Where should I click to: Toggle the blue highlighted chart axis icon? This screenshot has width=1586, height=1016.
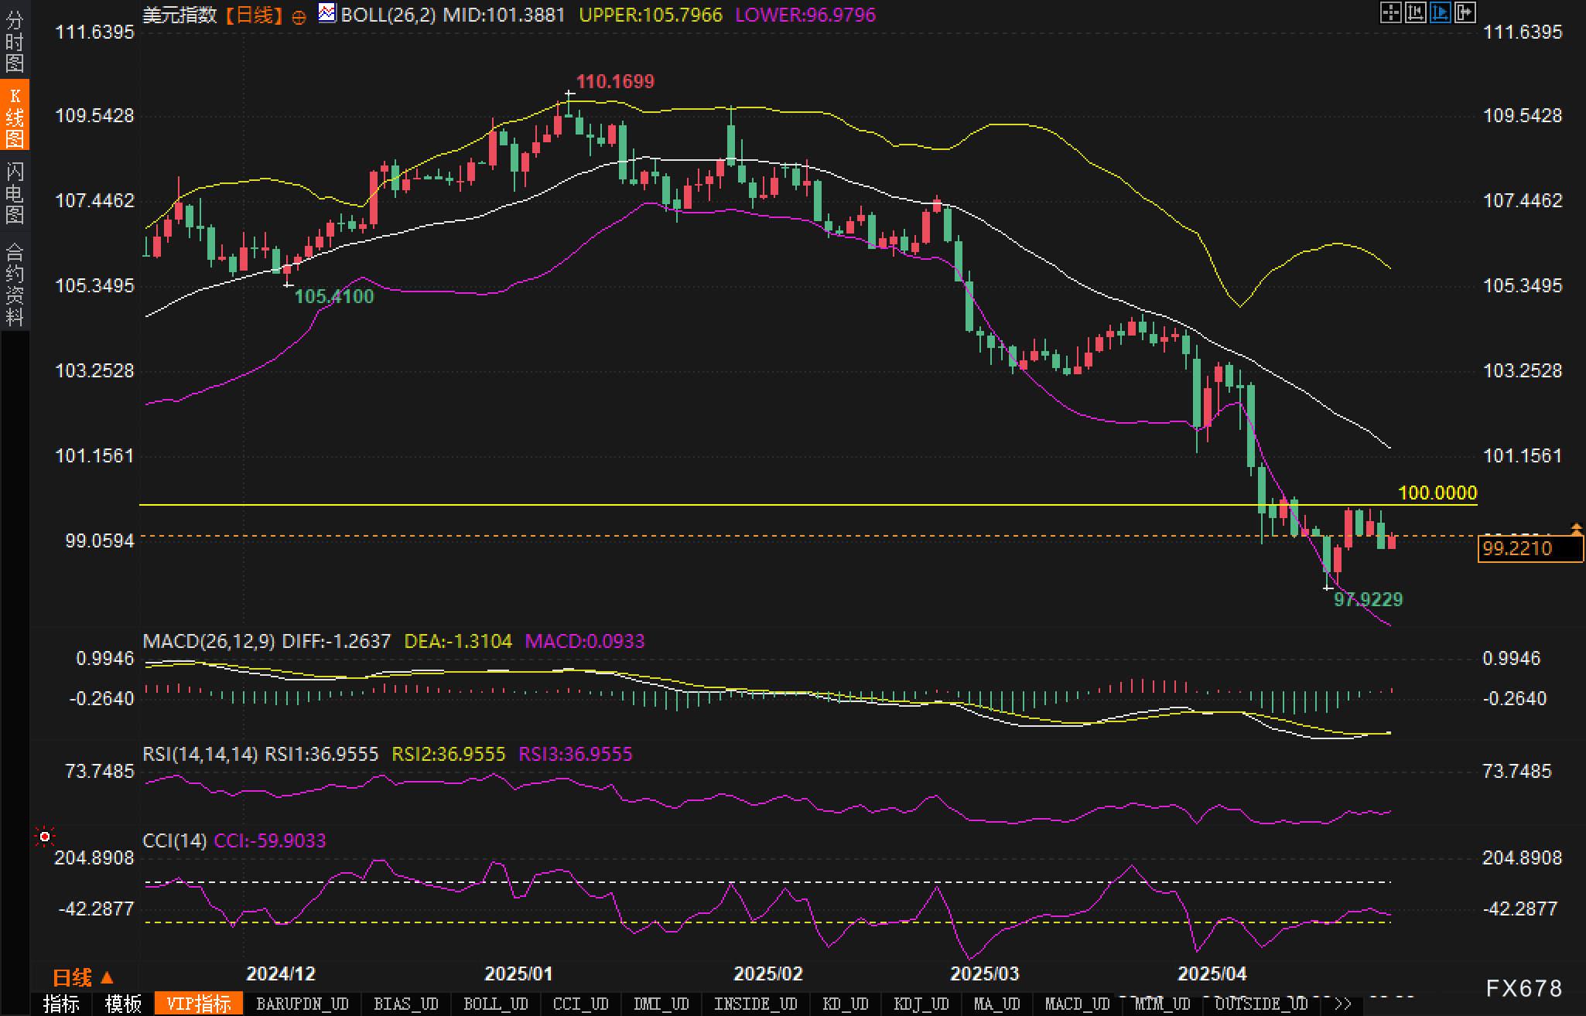coord(1440,12)
